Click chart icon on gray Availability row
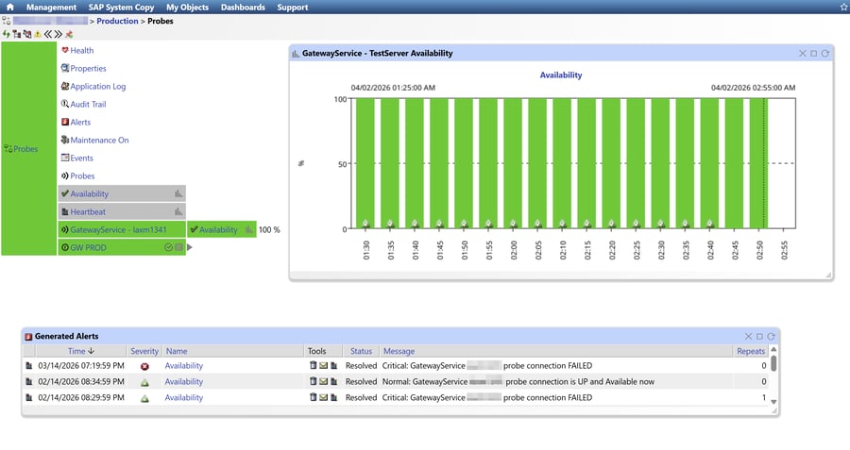Screen dimensions: 850x450 coord(178,194)
